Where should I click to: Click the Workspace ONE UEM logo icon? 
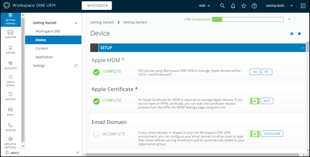click(x=6, y=5)
